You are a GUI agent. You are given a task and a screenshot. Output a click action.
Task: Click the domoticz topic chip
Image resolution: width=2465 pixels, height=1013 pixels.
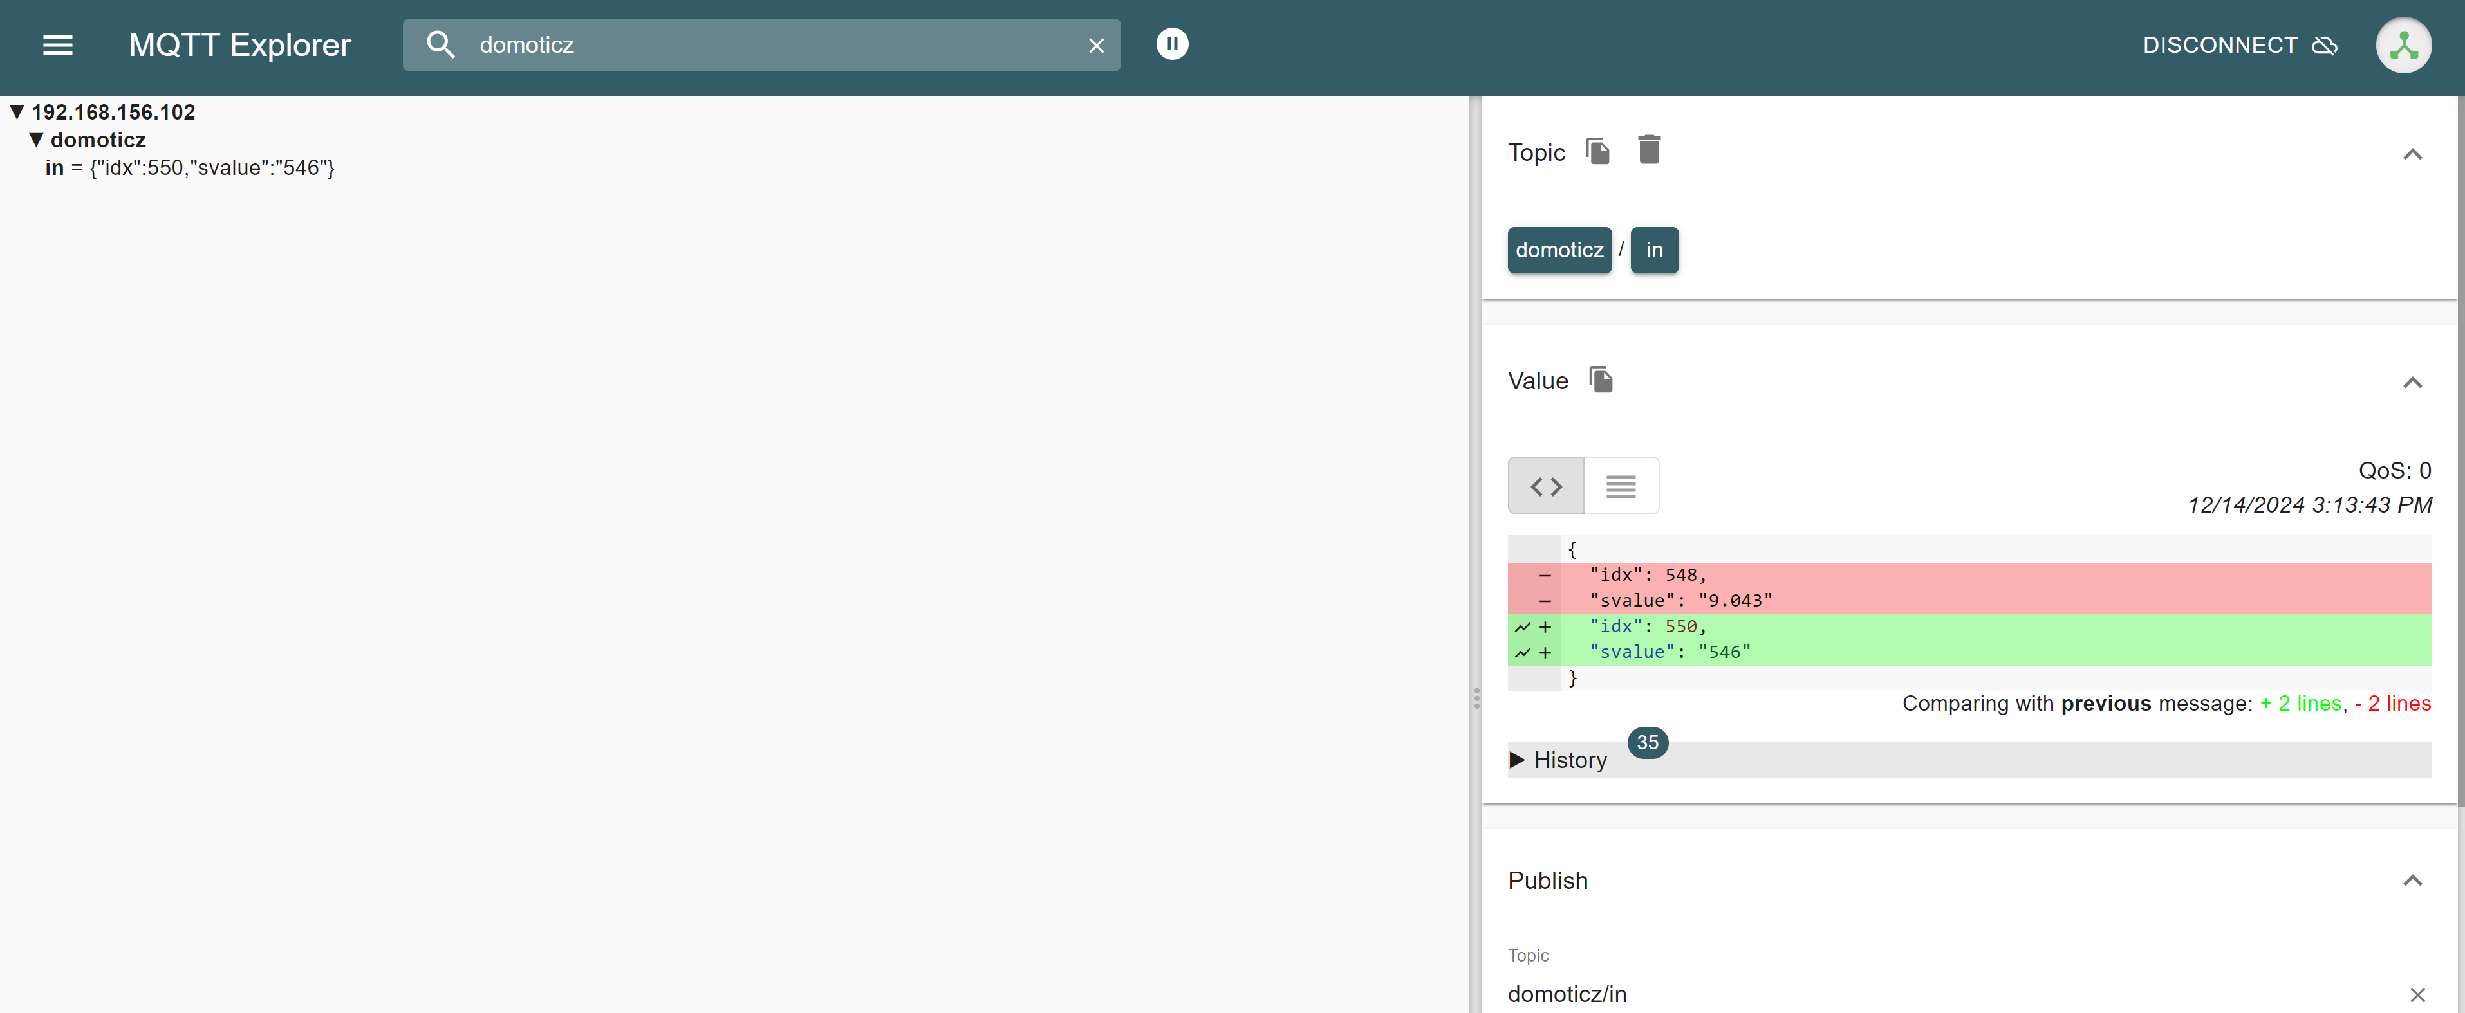[x=1559, y=250]
